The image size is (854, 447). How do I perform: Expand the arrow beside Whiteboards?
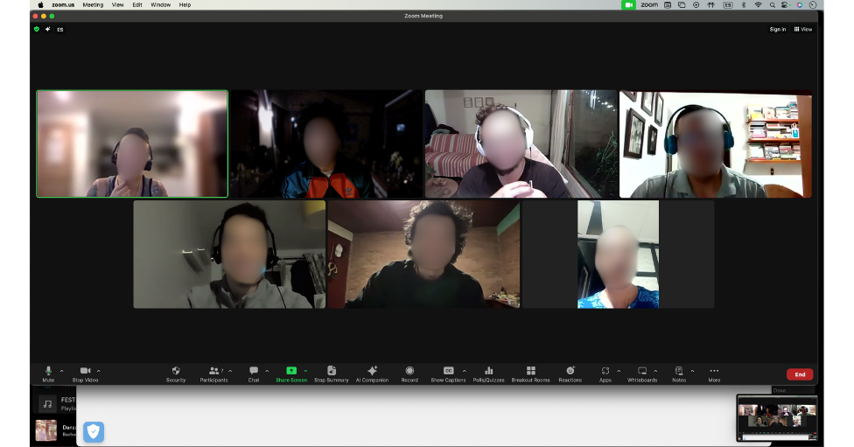[655, 371]
